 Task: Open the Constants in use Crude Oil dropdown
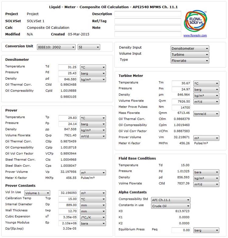pyautogui.click(x=171, y=206)
